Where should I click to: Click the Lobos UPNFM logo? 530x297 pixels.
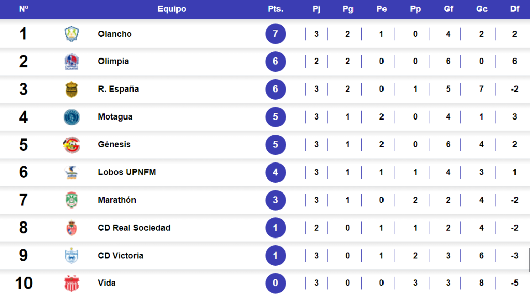point(71,172)
